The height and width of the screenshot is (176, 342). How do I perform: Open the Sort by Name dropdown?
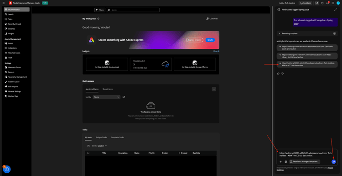[x=106, y=97]
